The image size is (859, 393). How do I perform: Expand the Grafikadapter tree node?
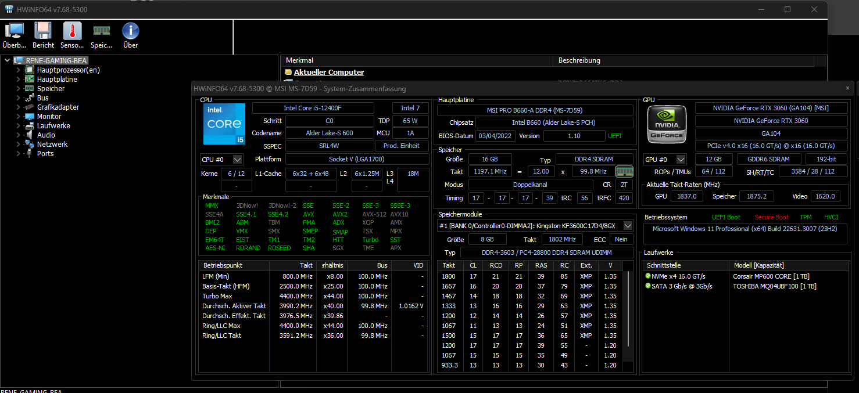pos(18,107)
